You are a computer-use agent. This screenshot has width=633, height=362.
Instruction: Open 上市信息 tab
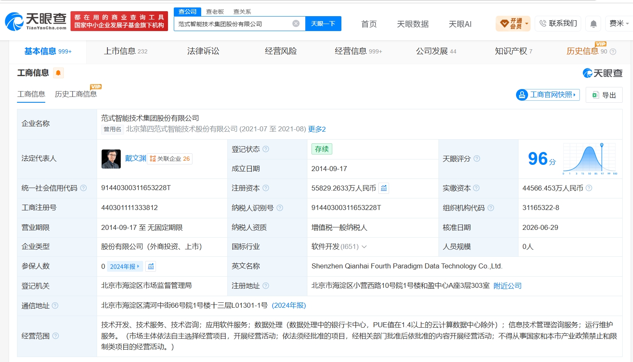[126, 51]
